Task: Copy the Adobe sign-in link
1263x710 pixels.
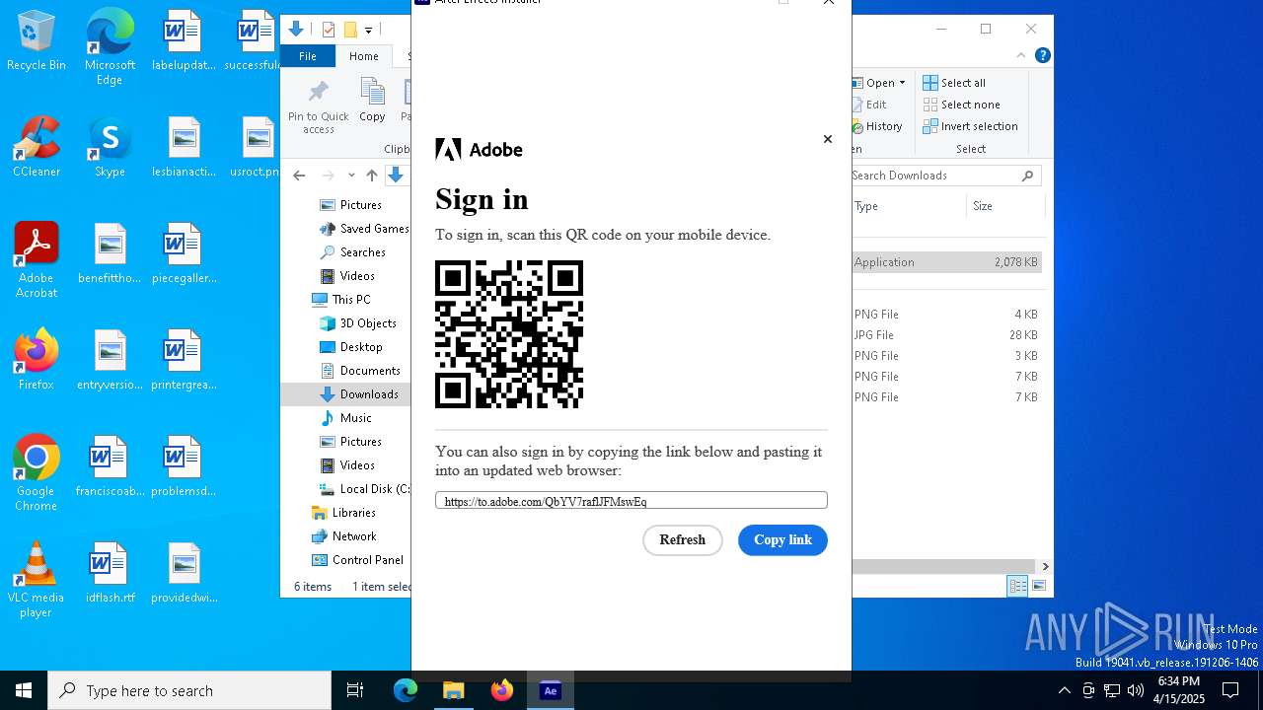Action: click(782, 540)
